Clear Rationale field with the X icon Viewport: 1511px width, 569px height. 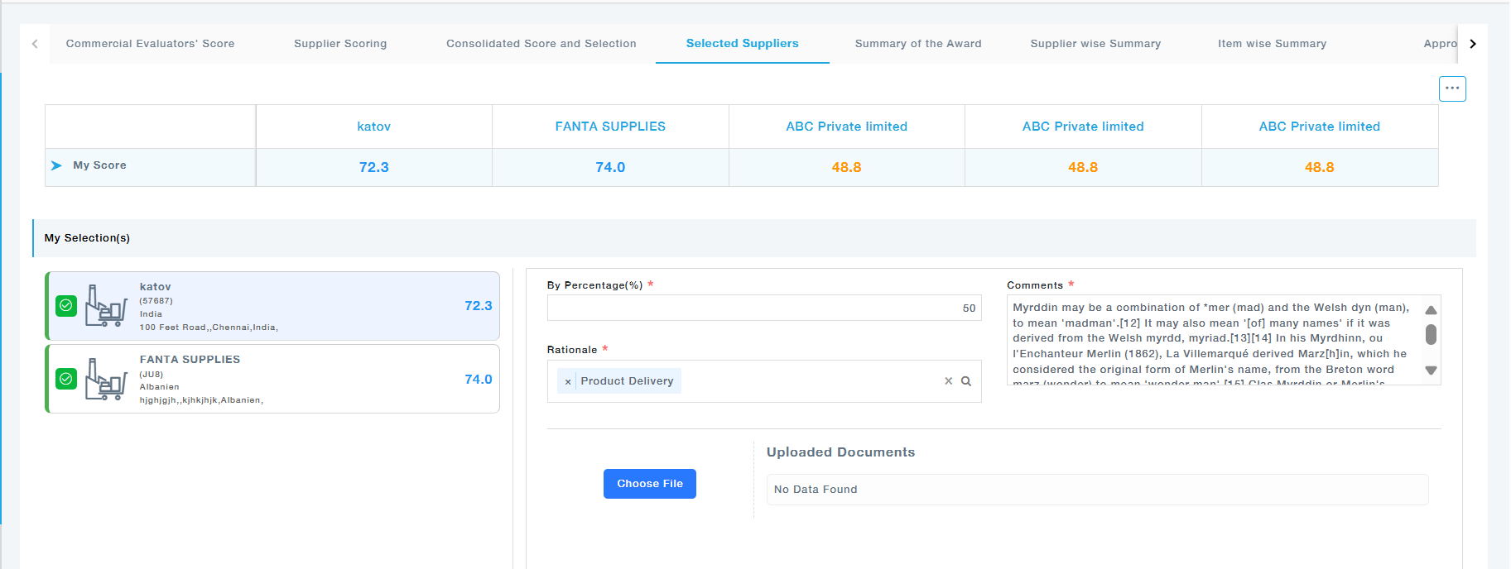pos(948,381)
